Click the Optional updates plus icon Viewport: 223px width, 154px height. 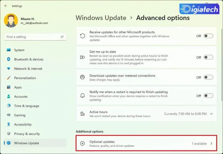click(x=83, y=143)
